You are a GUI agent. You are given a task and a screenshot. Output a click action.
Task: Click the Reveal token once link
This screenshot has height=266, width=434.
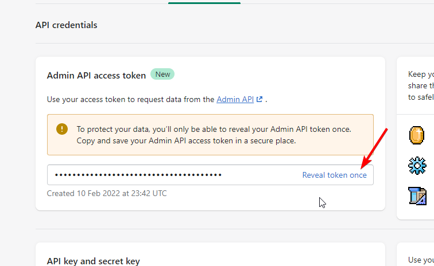[334, 175]
